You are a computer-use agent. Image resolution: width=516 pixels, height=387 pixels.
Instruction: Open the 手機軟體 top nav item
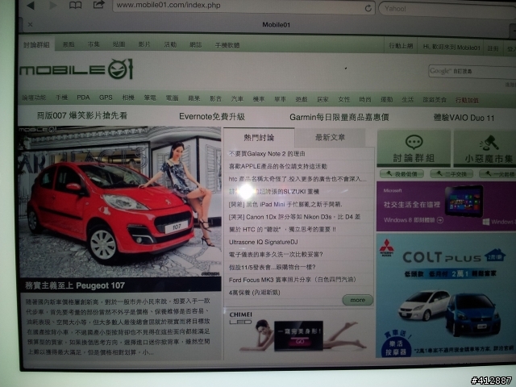[227, 45]
